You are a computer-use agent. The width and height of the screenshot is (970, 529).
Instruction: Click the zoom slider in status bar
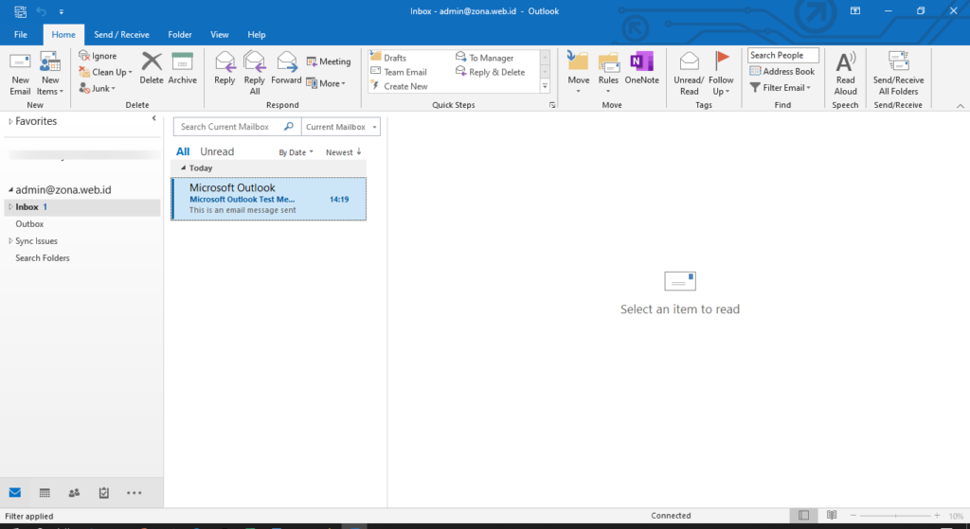click(x=895, y=516)
